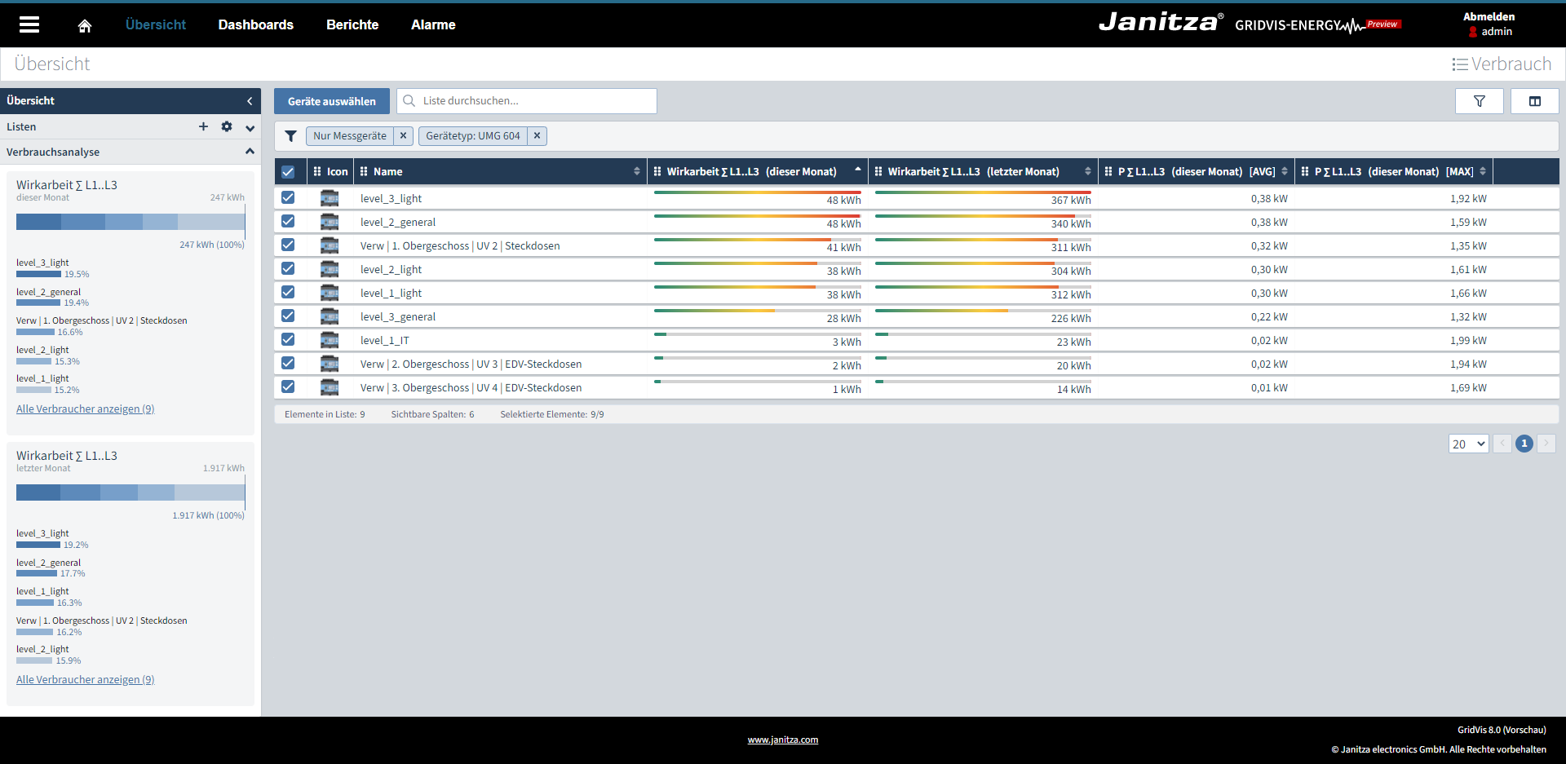The width and height of the screenshot is (1566, 764).
Task: Switch to the Dashboards tab
Action: coord(255,24)
